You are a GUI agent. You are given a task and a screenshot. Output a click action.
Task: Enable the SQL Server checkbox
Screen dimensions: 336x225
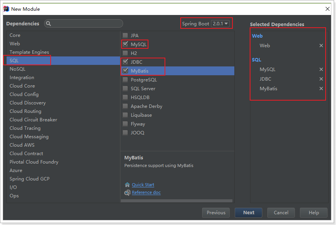click(x=125, y=88)
